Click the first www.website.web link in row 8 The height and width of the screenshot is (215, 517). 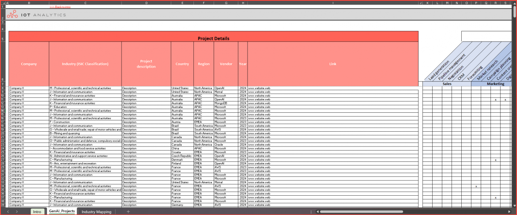[x=259, y=88]
